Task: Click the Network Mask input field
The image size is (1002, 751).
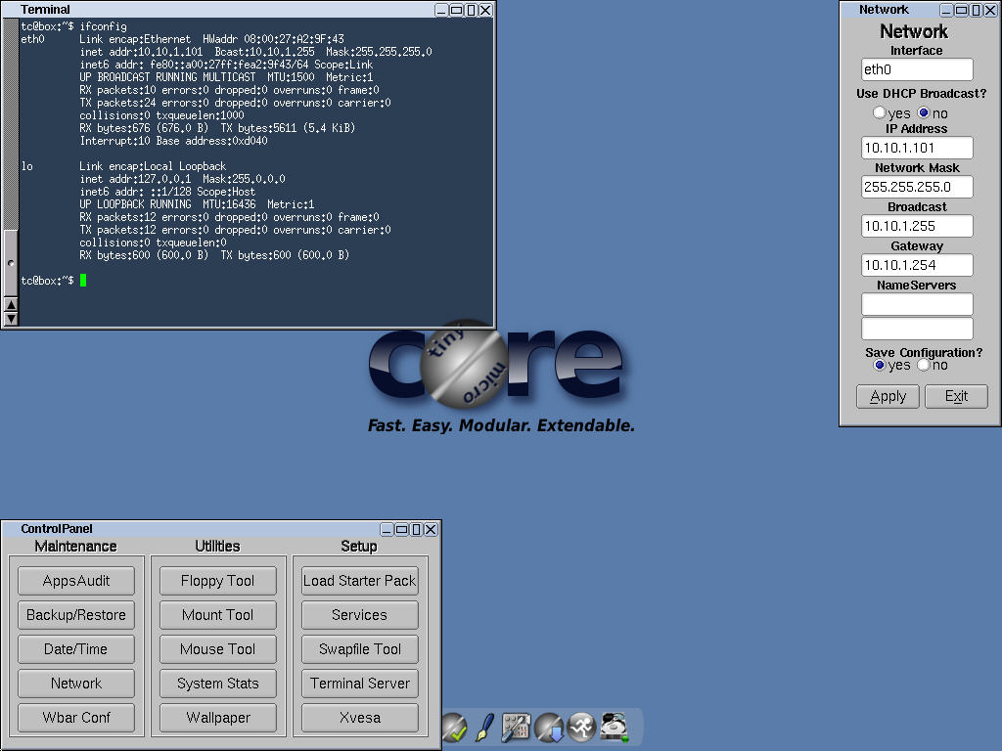Action: [917, 187]
